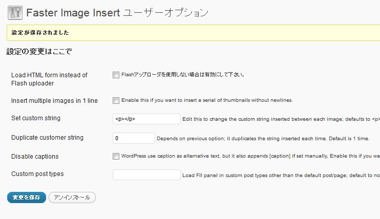Select the empty Custom post types field
The width and height of the screenshot is (380, 219).
pos(146,174)
